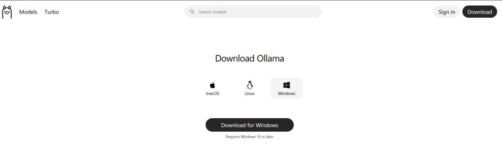Click the word Windows in download button
This screenshot has height=152, width=502.
click(x=267, y=125)
